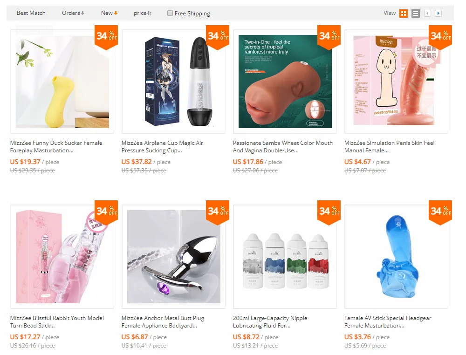Enable the Free Shipping checkbox
This screenshot has height=355, width=466.
(170, 13)
